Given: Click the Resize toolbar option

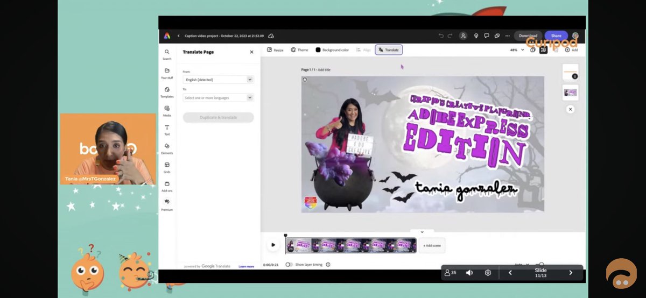Looking at the screenshot, I should click(x=275, y=50).
